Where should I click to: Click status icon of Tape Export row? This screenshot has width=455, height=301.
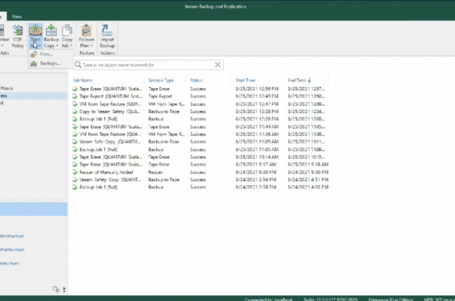[75, 96]
